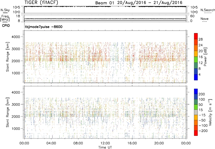Viewport: 215px width, 149px height.
Task: Click the "4000" tick on the power panel axis
Action: coord(16,37)
